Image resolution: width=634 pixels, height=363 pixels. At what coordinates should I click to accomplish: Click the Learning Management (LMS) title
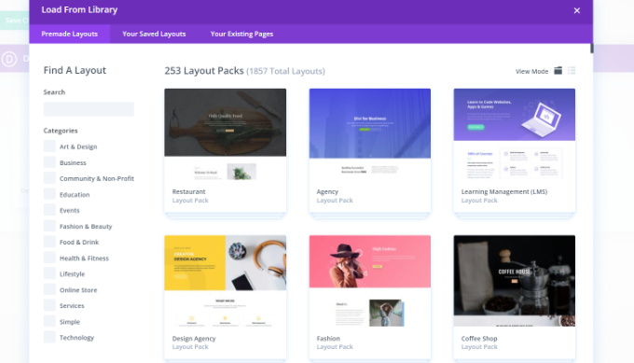[x=504, y=191]
